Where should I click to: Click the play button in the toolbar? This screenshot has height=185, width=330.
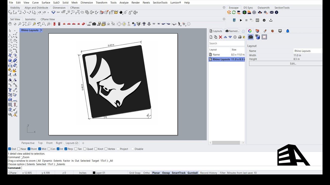tap(241, 20)
